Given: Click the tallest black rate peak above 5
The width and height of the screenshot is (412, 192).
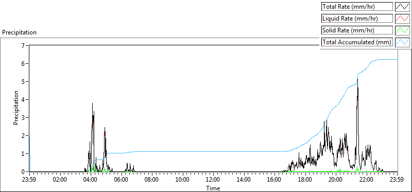Looking at the screenshot, I should point(357,80).
